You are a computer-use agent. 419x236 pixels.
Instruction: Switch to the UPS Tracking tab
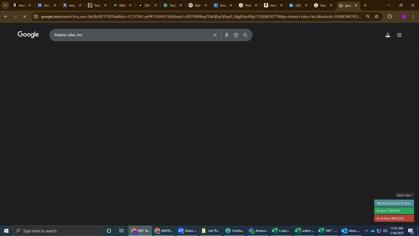(97, 5)
